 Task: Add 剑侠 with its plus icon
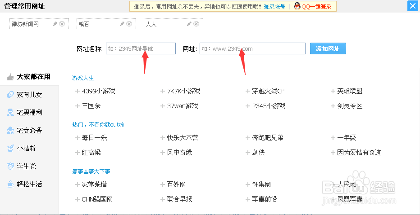248,153
